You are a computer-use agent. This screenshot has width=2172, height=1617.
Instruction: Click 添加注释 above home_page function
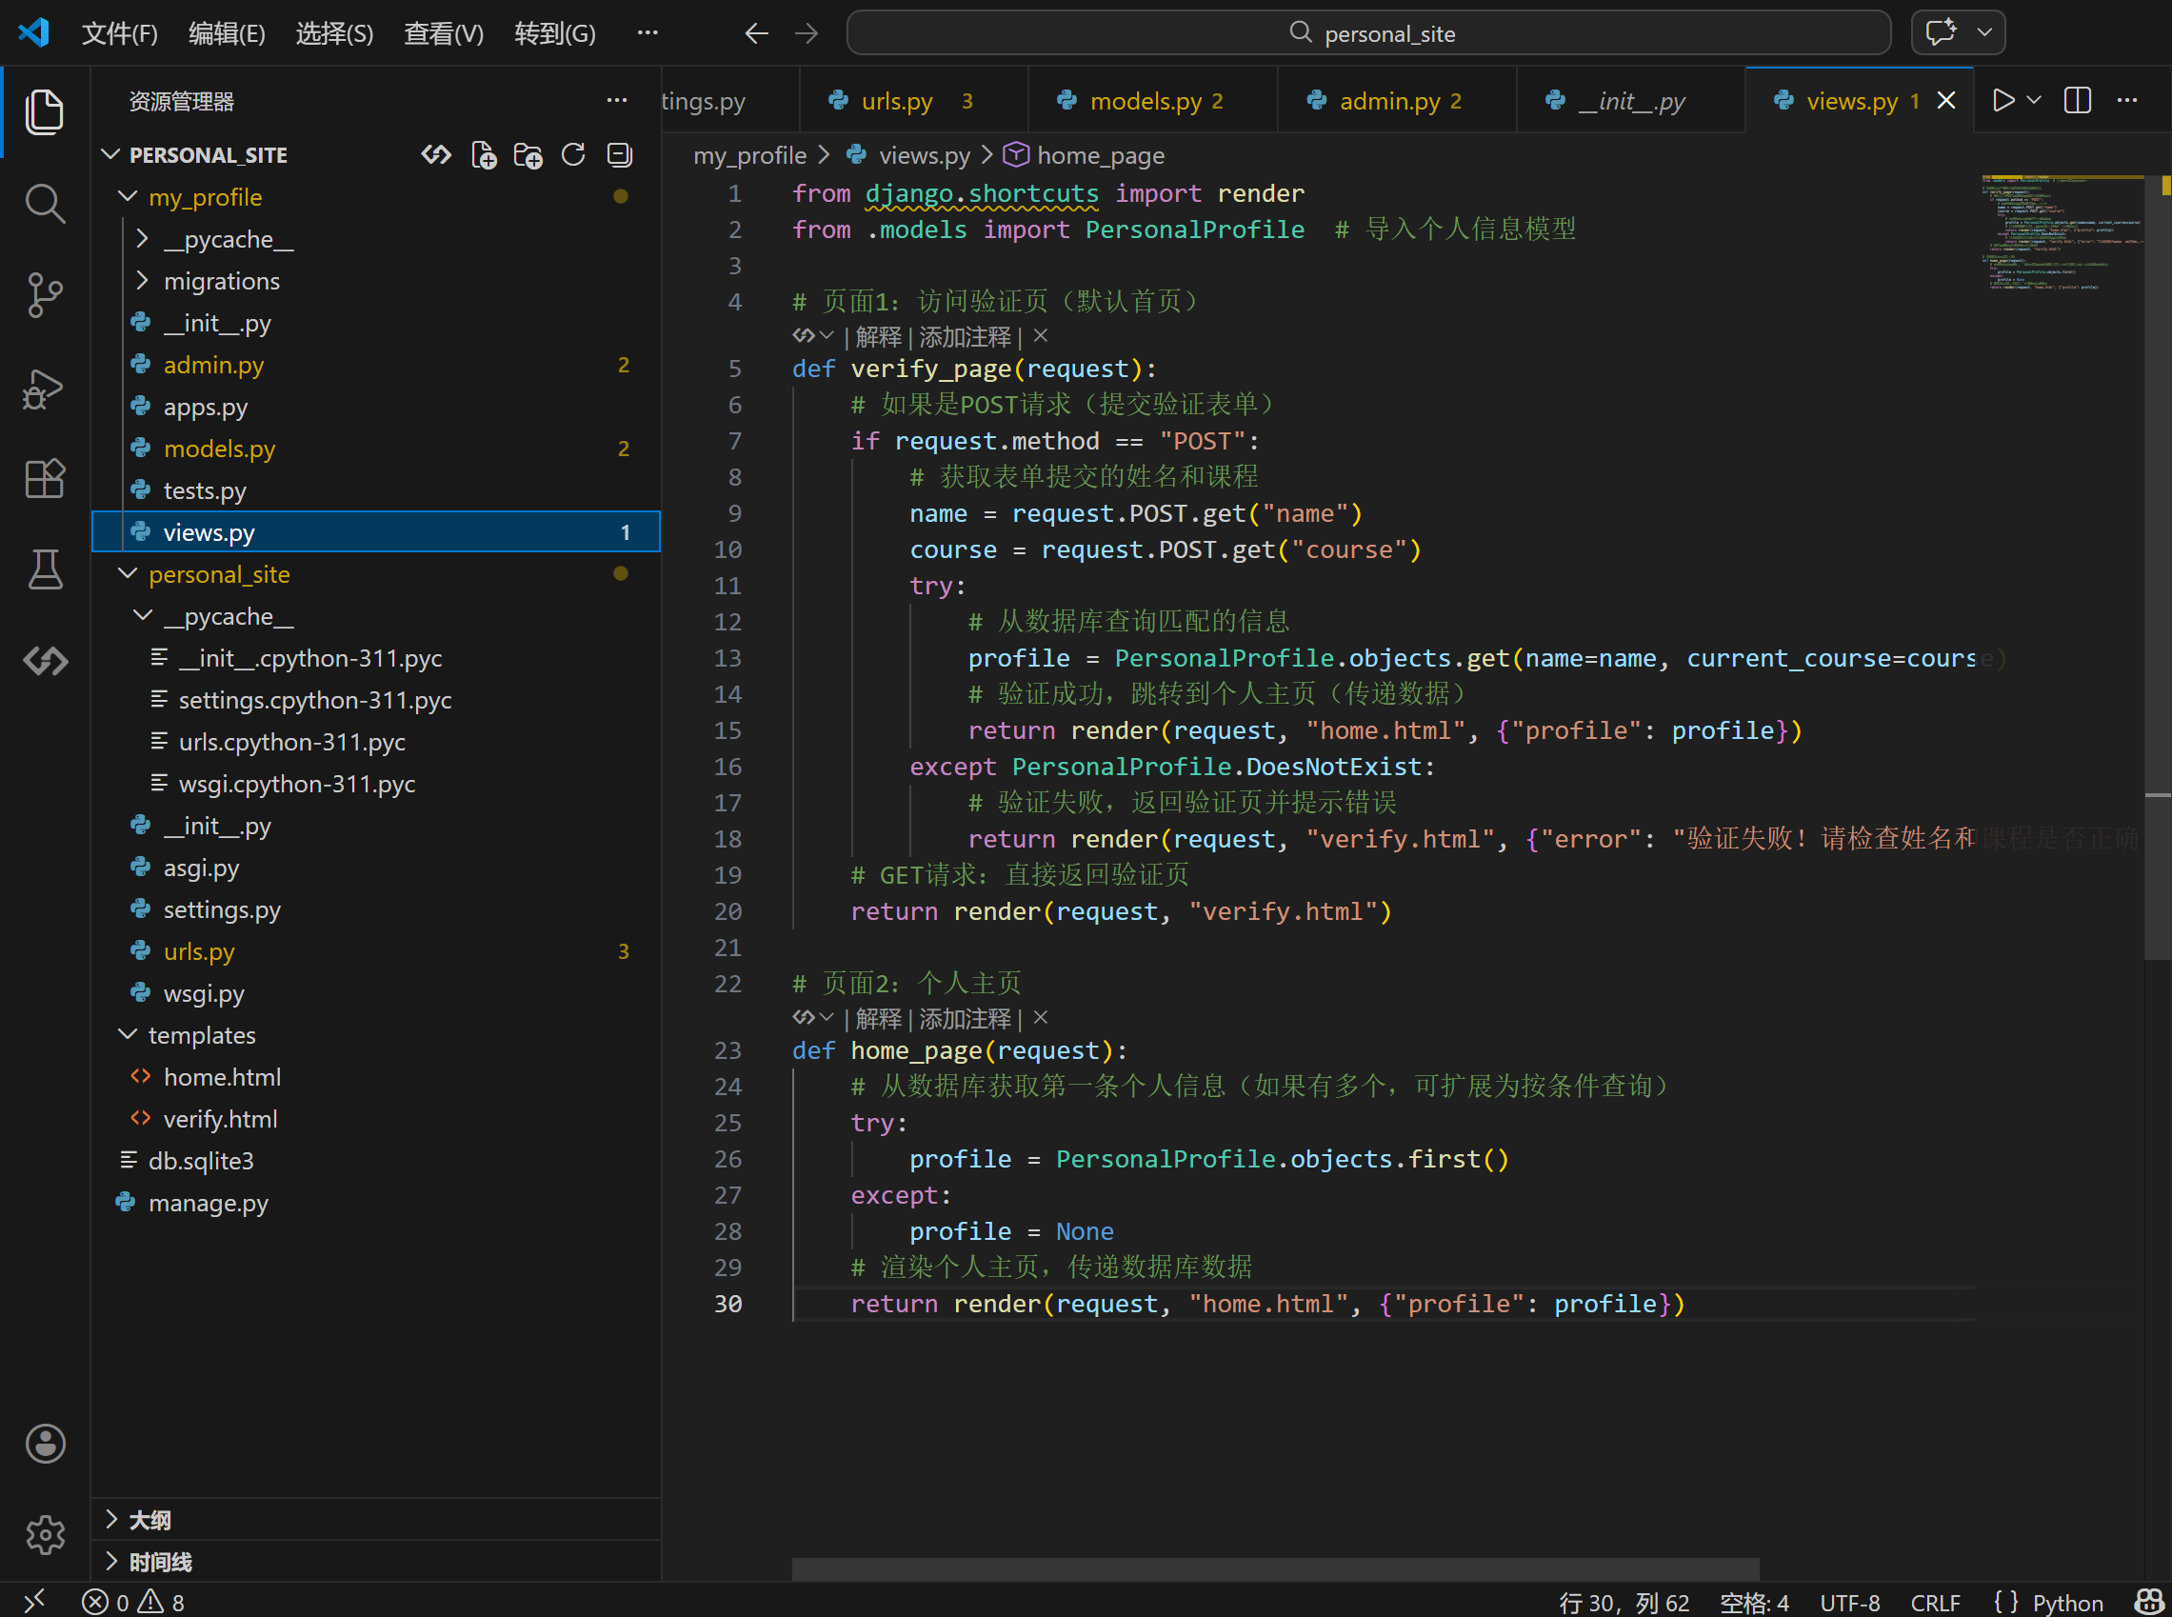tap(965, 1019)
